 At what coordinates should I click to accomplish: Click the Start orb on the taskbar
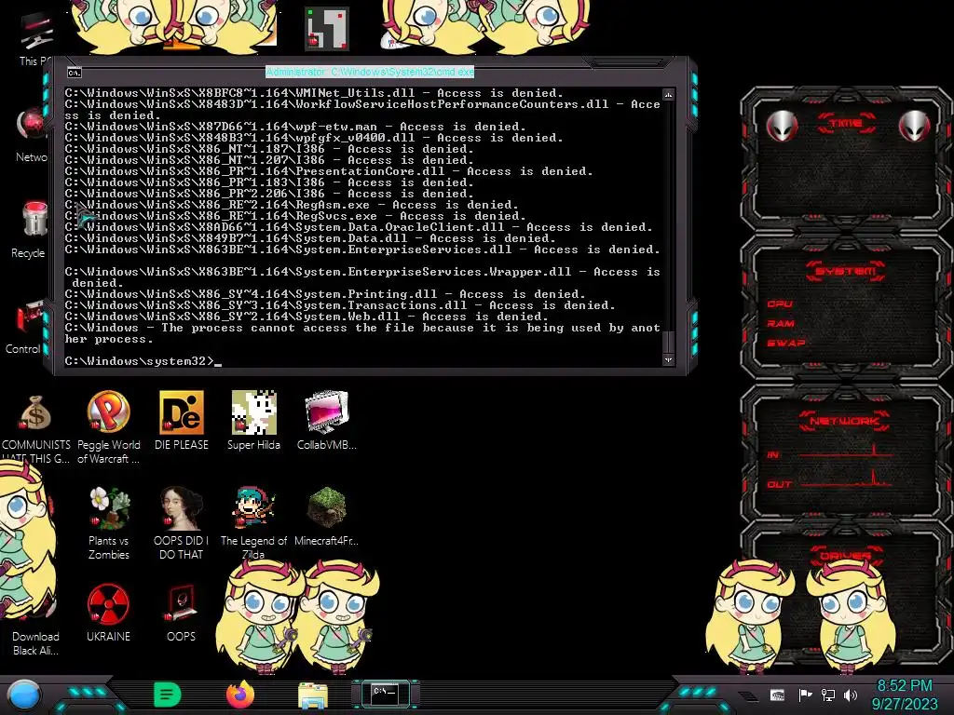pyautogui.click(x=24, y=695)
